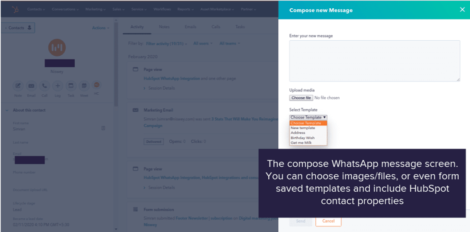Viewport: 470px width, 232px height.
Task: Click into the new message text area
Action: click(374, 61)
